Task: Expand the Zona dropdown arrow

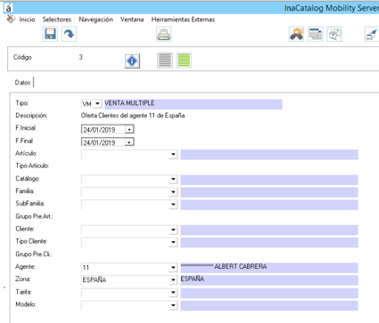Action: [173, 280]
